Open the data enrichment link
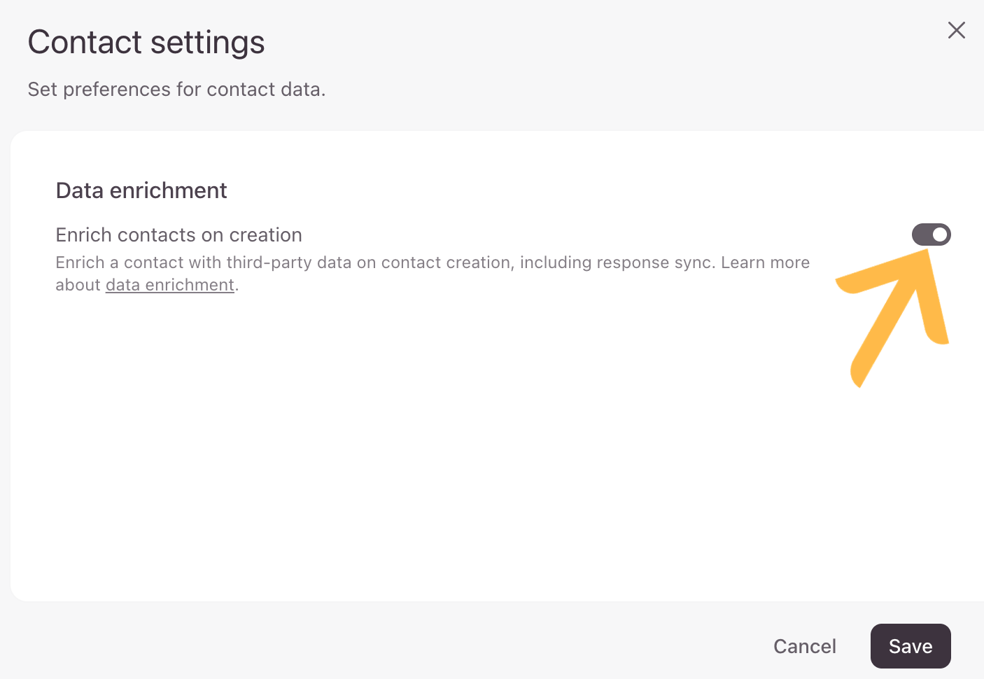The image size is (984, 679). coord(170,285)
